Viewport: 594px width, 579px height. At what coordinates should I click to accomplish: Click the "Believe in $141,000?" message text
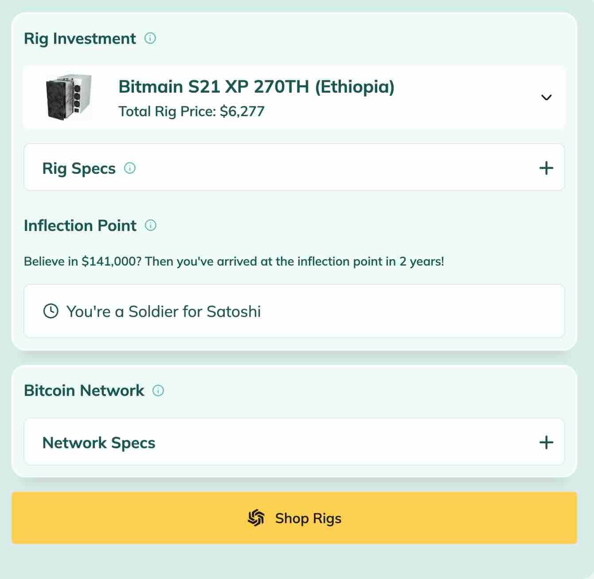(x=234, y=262)
